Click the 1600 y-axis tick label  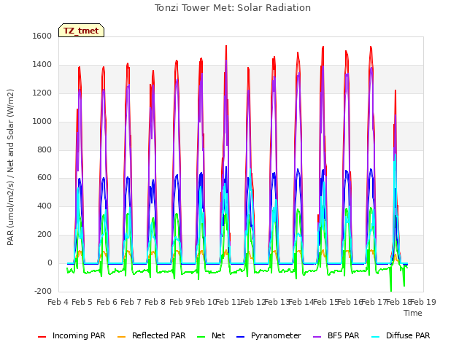[x=42, y=36]
